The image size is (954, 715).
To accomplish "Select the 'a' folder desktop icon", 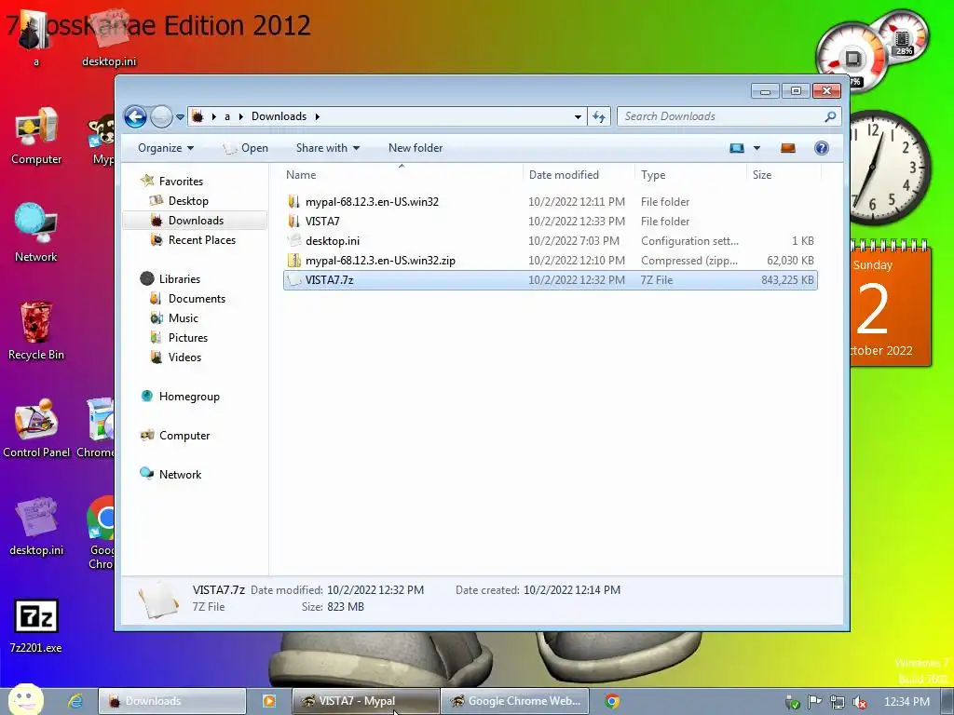I will [x=35, y=37].
